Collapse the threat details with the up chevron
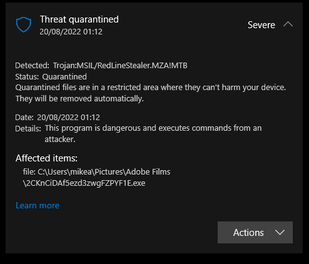The width and height of the screenshot is (309, 264). coord(288,24)
